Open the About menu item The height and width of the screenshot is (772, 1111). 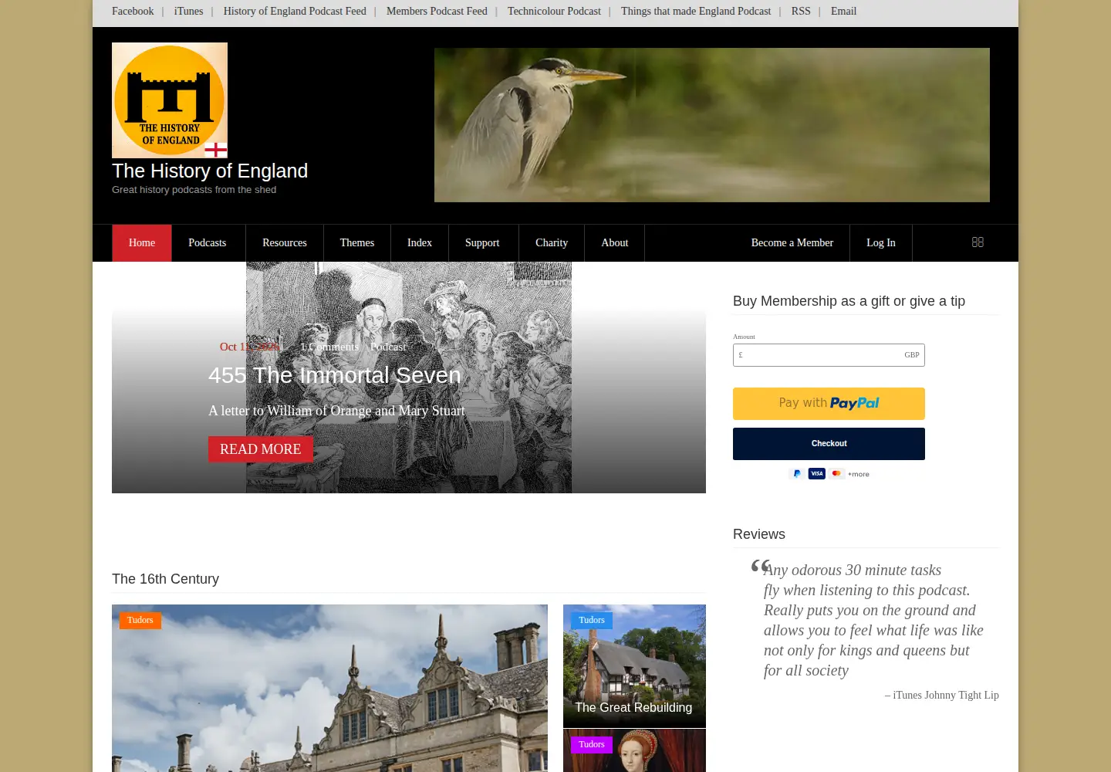pos(615,242)
